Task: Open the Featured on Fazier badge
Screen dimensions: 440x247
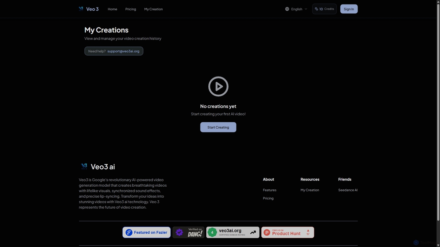Action: (146, 232)
